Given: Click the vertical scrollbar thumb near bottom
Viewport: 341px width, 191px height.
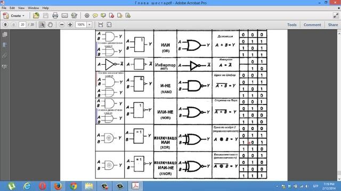Looking at the screenshot, I should (x=339, y=173).
